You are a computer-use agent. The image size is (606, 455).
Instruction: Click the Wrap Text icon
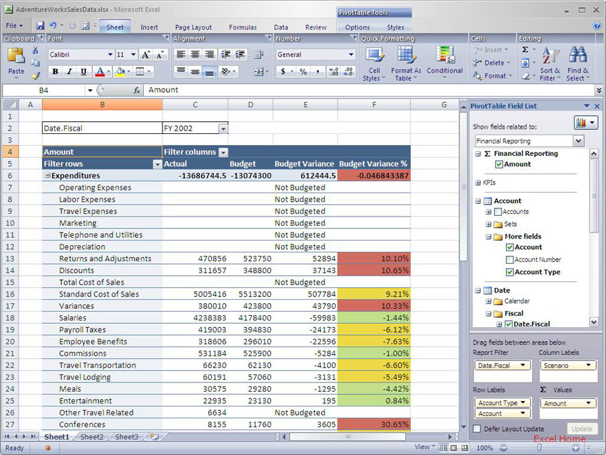(258, 55)
